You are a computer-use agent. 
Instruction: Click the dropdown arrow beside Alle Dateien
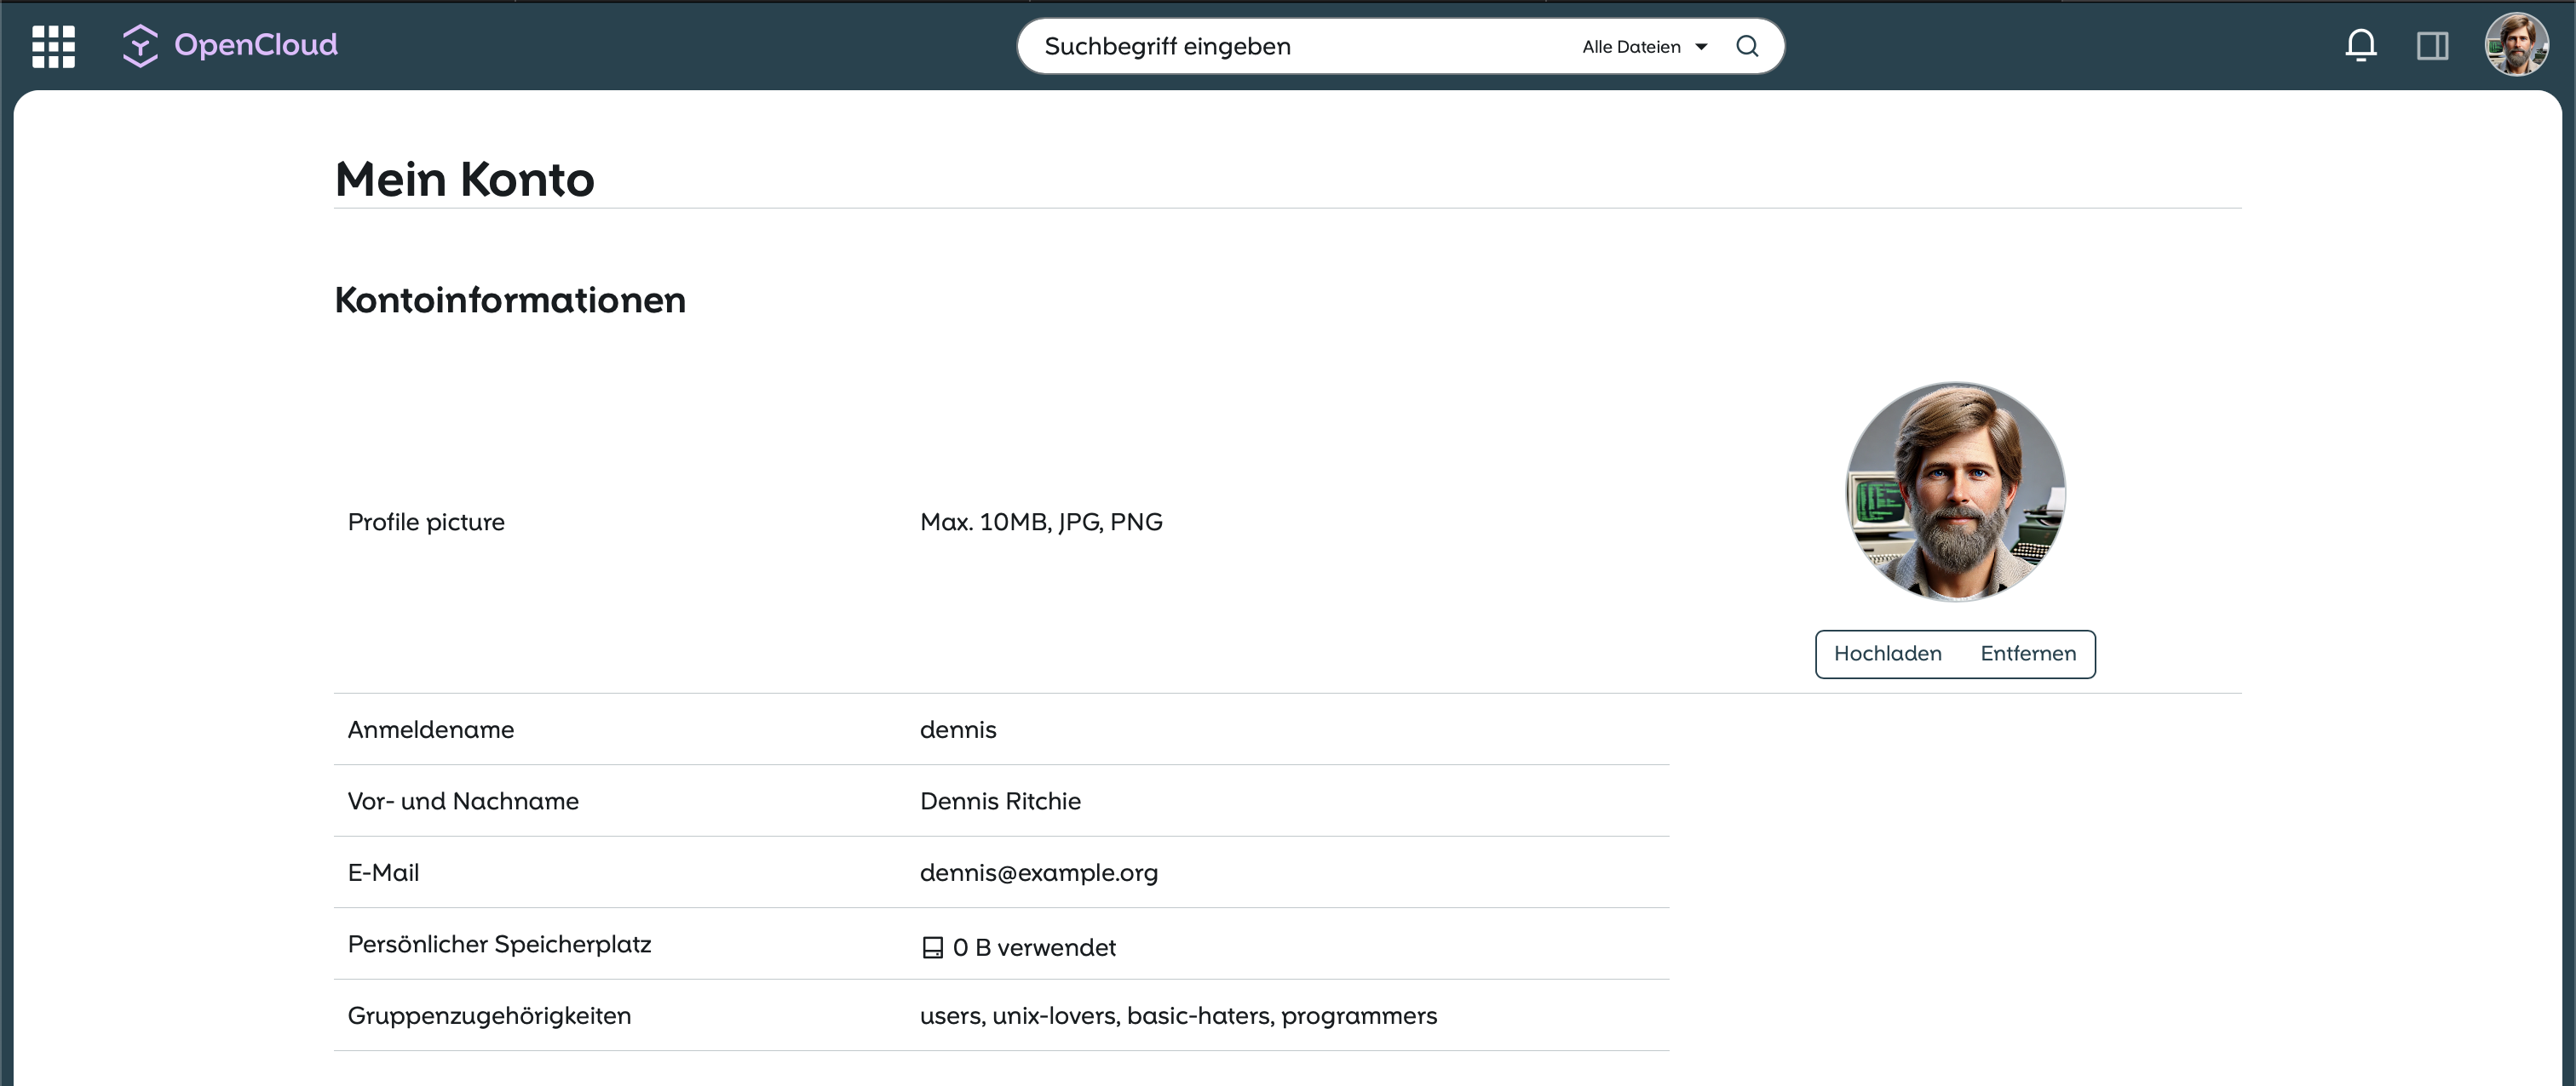(x=1701, y=47)
